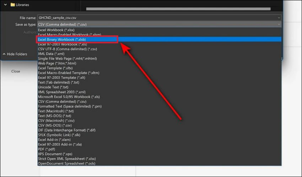Select Excel Macro-Enabled Template (*.xltm)
This screenshot has height=177, width=302.
[x=160, y=73]
